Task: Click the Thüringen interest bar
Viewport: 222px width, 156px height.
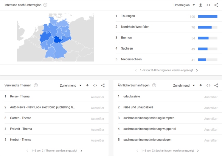Action: click(208, 16)
